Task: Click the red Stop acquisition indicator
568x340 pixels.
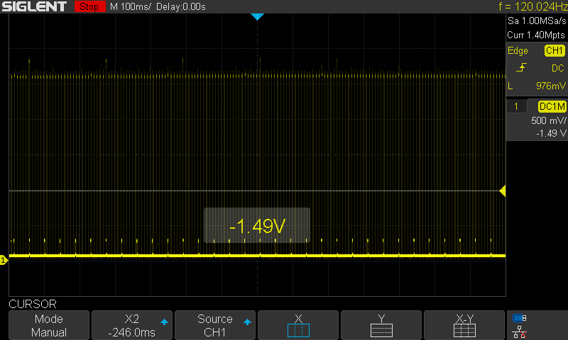Action: pyautogui.click(x=89, y=6)
